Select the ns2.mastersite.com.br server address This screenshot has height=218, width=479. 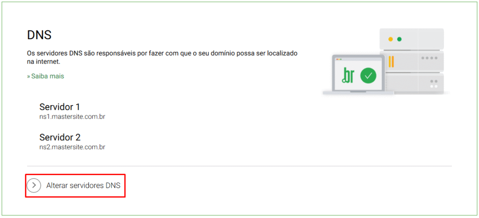click(x=73, y=147)
